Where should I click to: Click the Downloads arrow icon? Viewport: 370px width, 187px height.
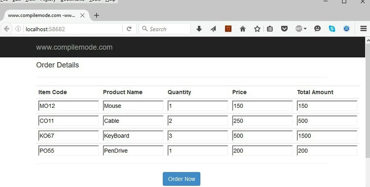[x=199, y=29]
